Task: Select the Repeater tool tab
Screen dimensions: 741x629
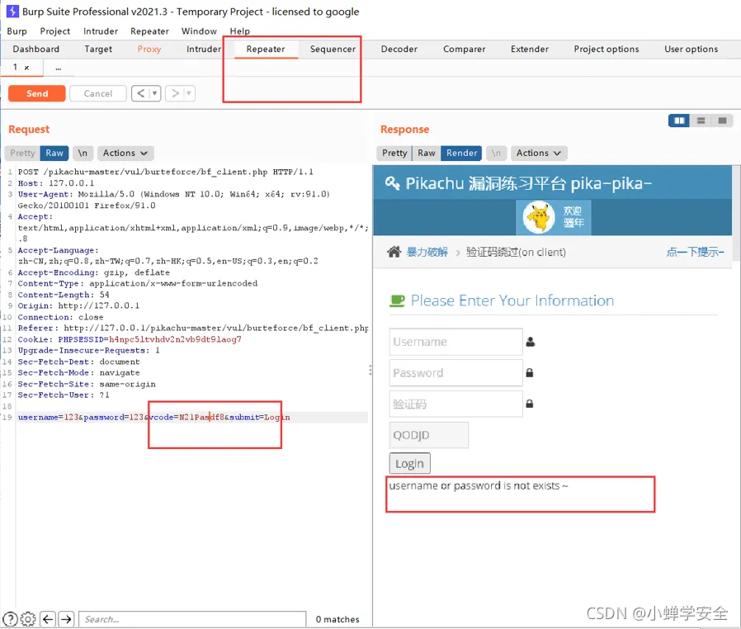Action: tap(266, 50)
